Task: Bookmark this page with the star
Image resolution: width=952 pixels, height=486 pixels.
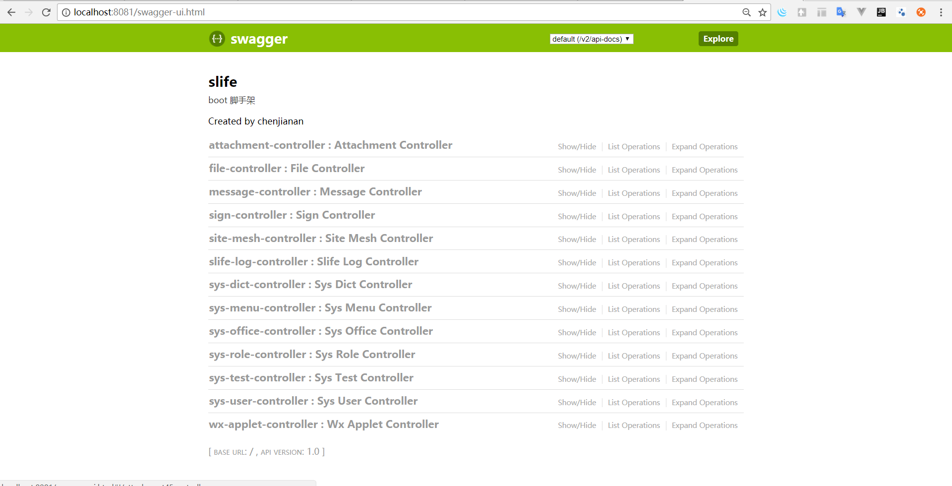Action: click(763, 12)
